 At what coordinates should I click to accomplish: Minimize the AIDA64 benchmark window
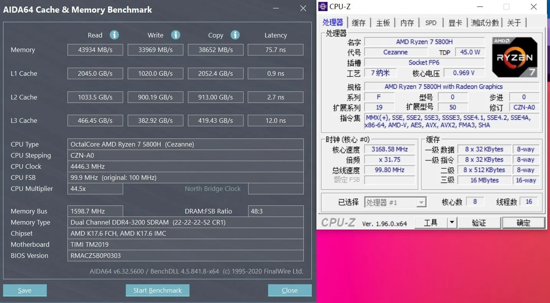276,8
